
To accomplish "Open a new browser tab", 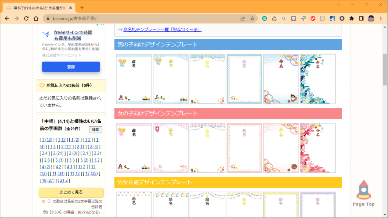I will [82, 8].
